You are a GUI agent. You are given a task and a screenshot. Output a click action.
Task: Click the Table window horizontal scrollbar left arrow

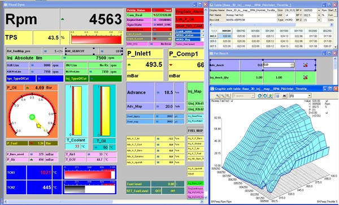click(211, 25)
